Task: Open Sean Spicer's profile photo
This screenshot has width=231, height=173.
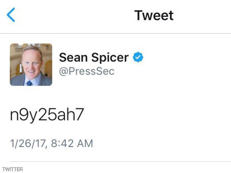Action: [x=31, y=65]
